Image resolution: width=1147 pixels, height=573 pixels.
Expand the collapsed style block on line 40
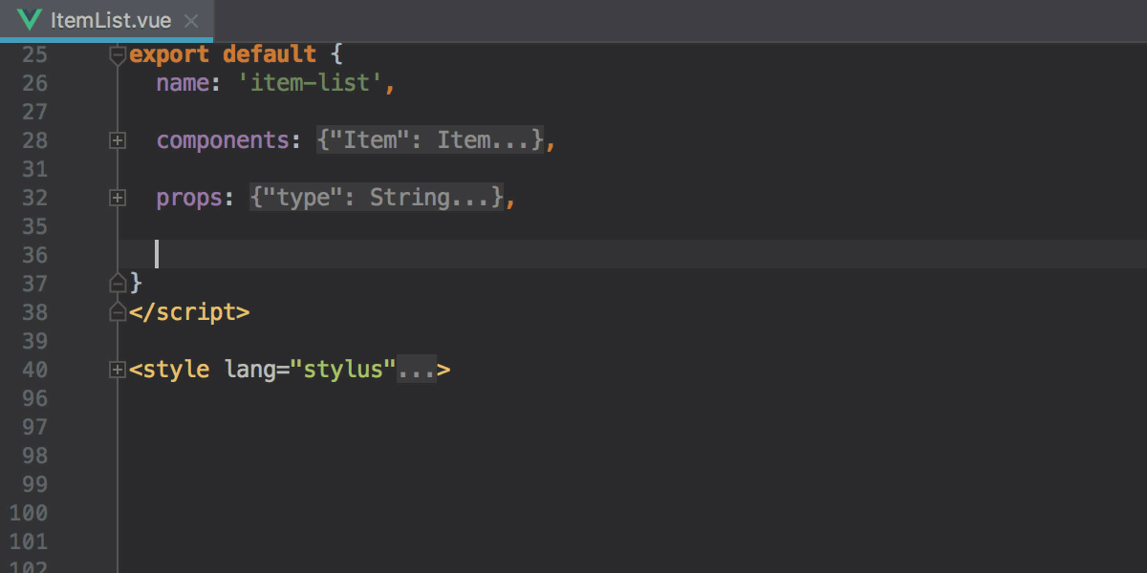click(117, 370)
